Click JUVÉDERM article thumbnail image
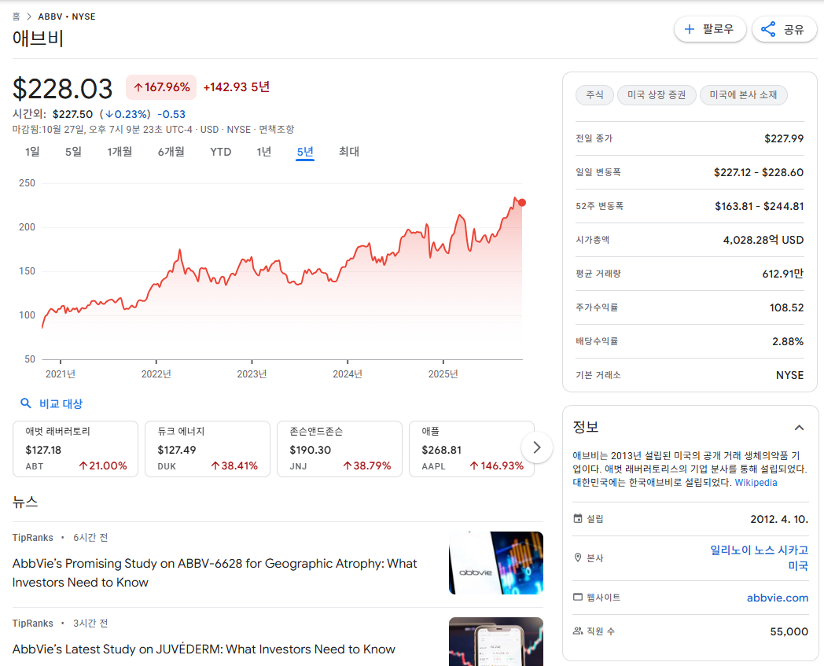The image size is (824, 666). 496,642
